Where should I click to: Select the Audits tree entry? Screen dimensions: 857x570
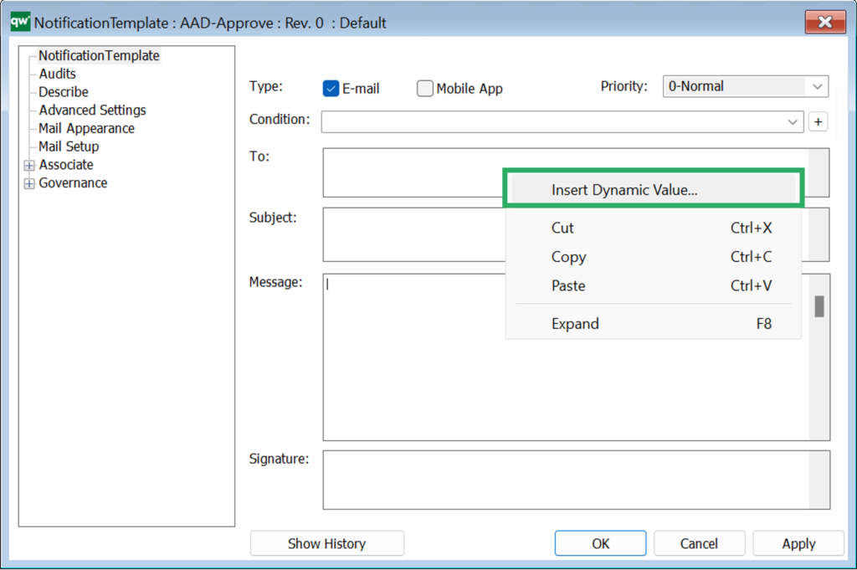pyautogui.click(x=56, y=74)
